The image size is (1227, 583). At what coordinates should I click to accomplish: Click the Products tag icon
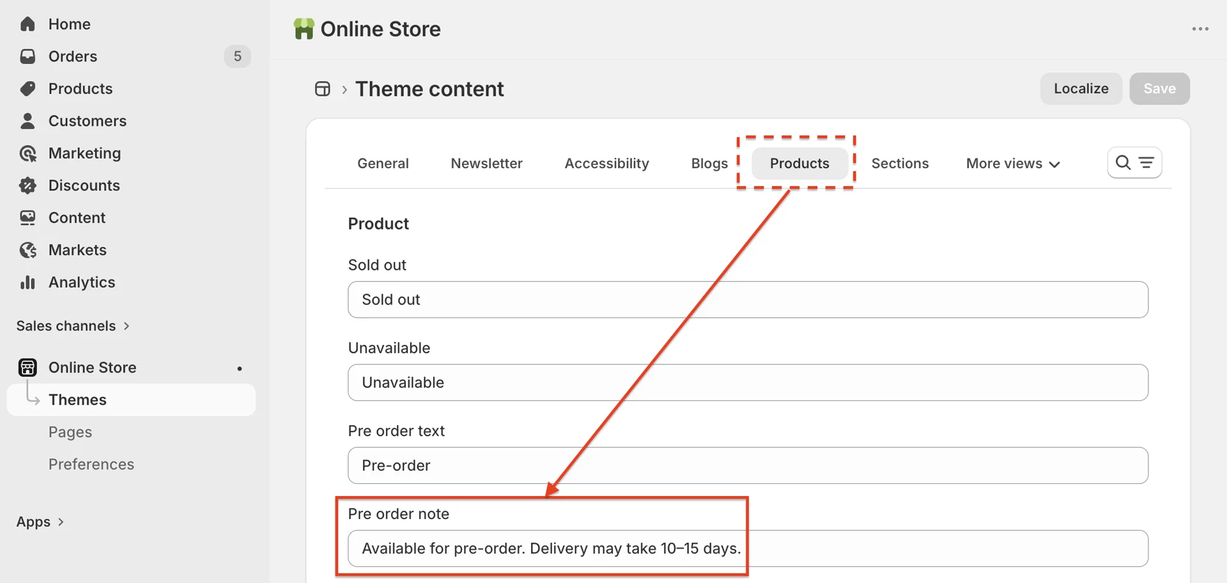[x=27, y=89]
